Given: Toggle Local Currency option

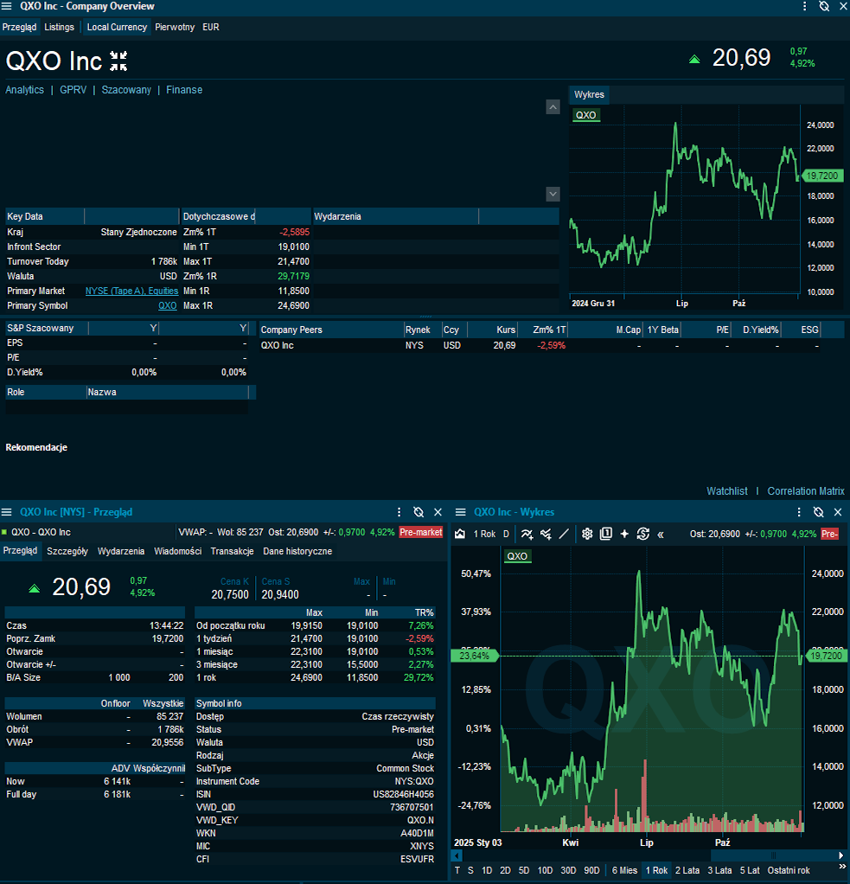Looking at the screenshot, I should pyautogui.click(x=117, y=27).
